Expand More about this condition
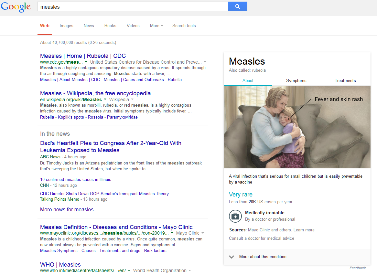 tap(262, 257)
